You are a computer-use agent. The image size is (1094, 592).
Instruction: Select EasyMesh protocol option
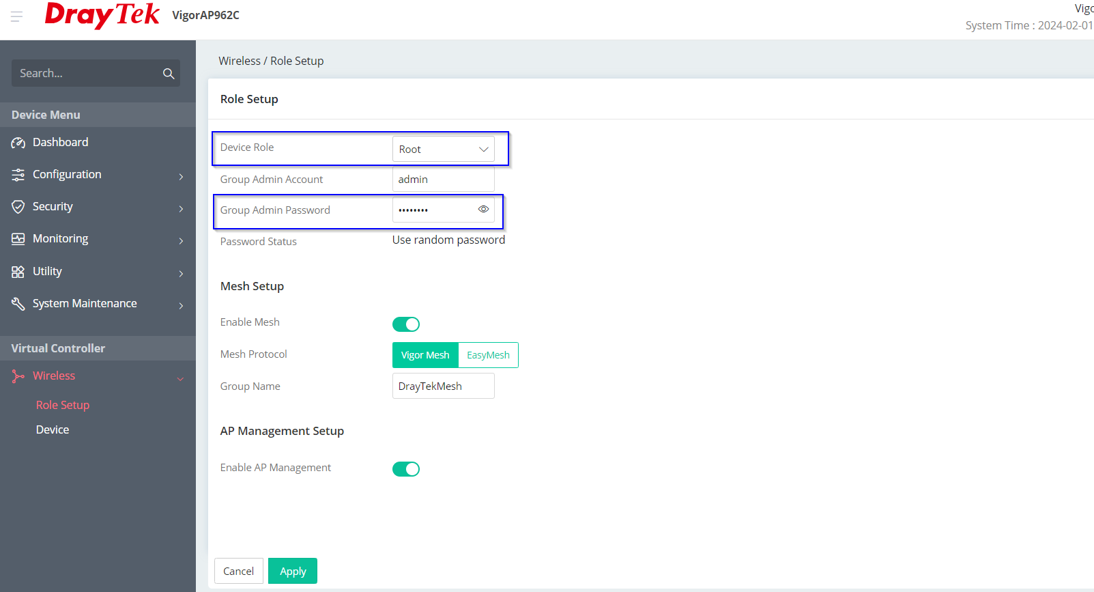[488, 355]
